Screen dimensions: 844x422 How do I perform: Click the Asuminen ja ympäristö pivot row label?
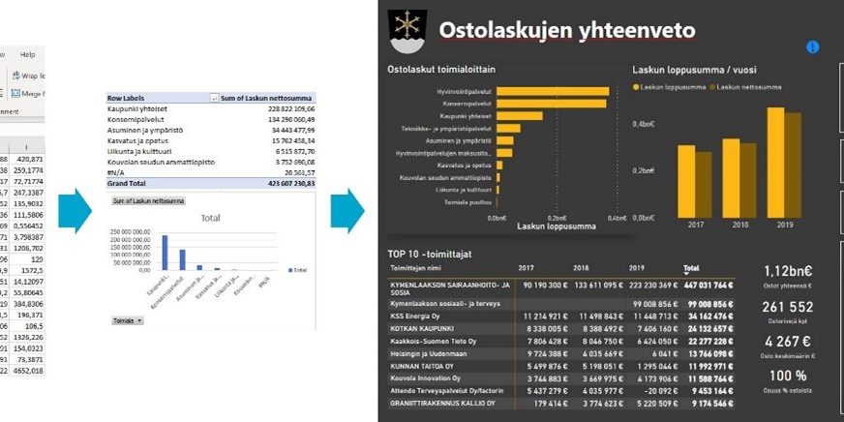tap(145, 131)
